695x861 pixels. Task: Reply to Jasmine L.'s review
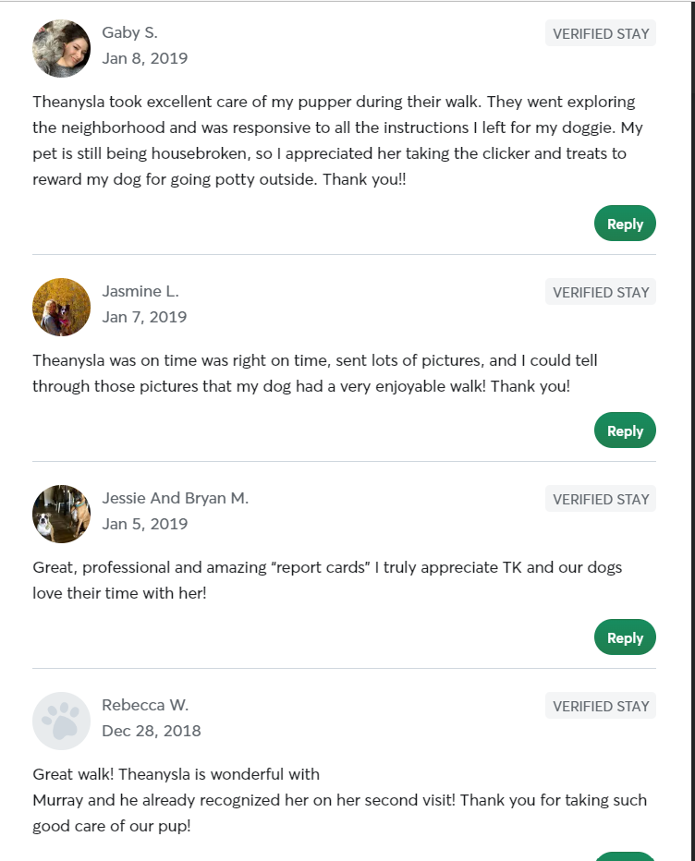point(625,430)
